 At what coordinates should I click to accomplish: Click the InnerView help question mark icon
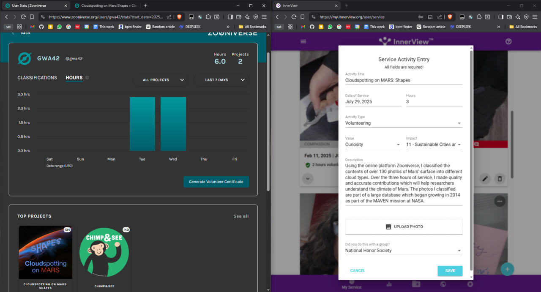click(508, 41)
